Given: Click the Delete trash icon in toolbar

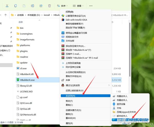Looking at the screenshot, I should pos(49,6).
